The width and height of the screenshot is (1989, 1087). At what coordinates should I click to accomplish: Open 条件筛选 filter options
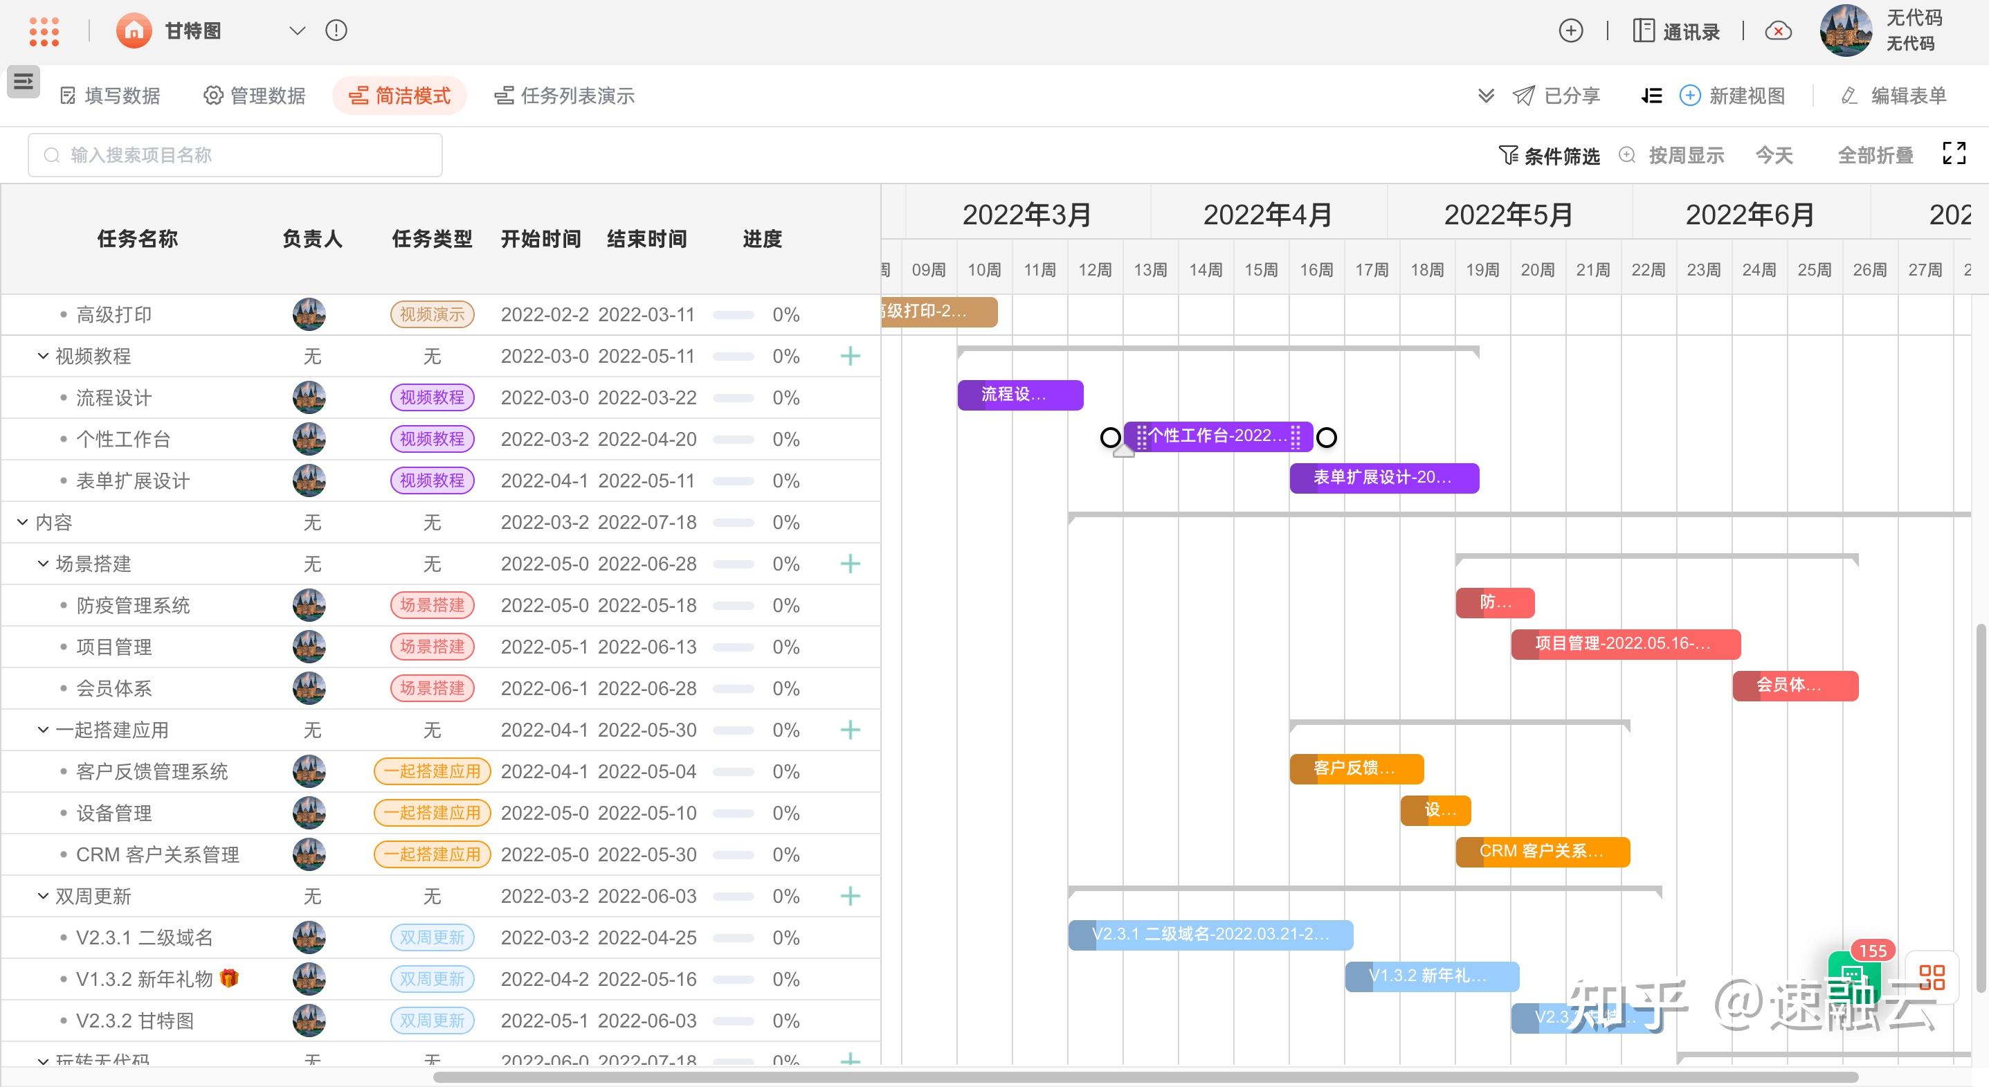pyautogui.click(x=1549, y=156)
